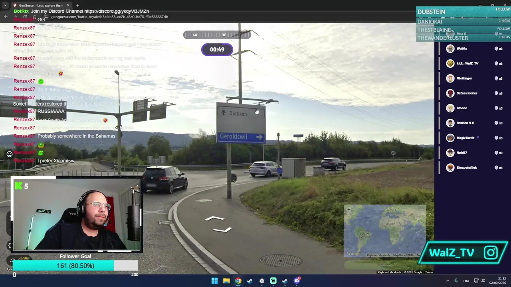Switch to Google Chrome in taskbar
The image size is (511, 287).
pyautogui.click(x=238, y=281)
